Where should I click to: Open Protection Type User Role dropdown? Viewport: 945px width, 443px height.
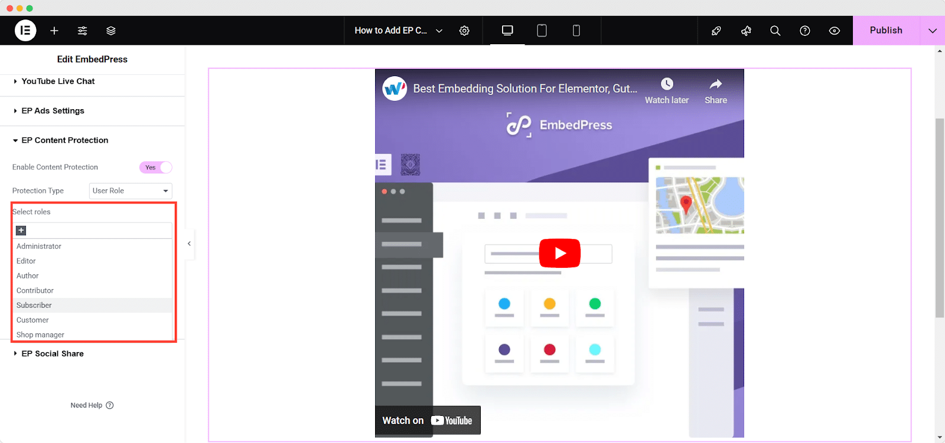[x=131, y=191]
